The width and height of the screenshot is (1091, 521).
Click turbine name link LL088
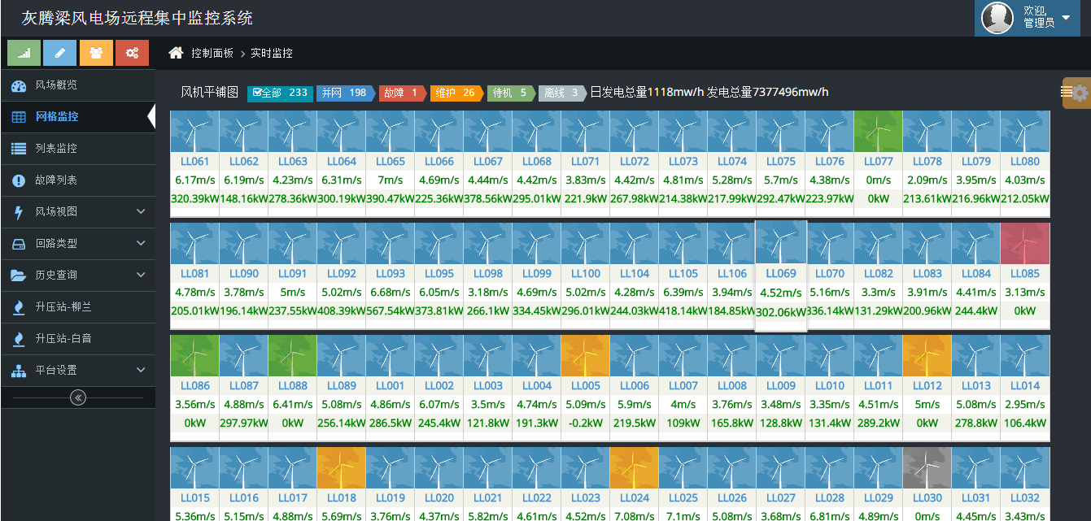(x=293, y=386)
